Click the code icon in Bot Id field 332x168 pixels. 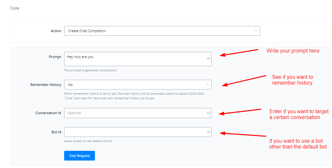click(x=209, y=132)
